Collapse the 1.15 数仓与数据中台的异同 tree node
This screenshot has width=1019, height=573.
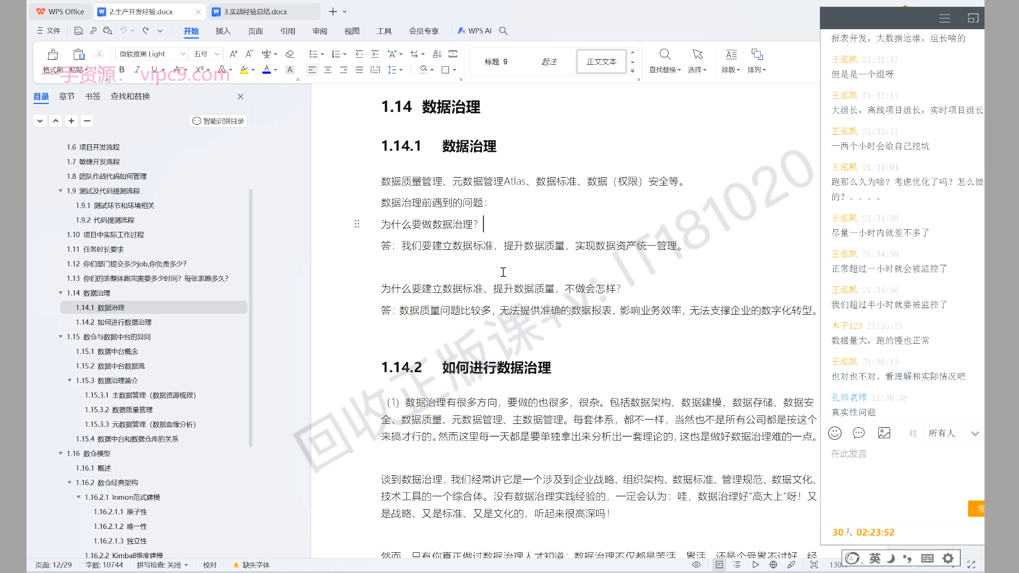[x=61, y=337]
